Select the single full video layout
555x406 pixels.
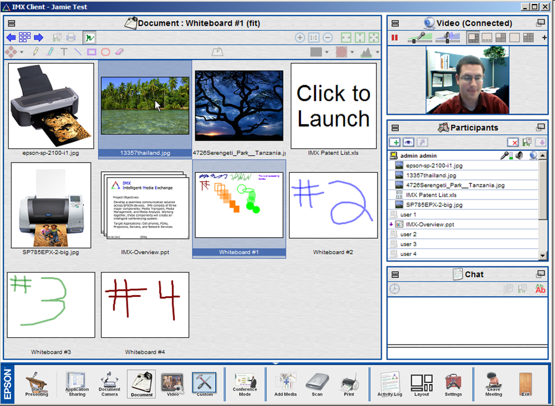click(x=515, y=38)
